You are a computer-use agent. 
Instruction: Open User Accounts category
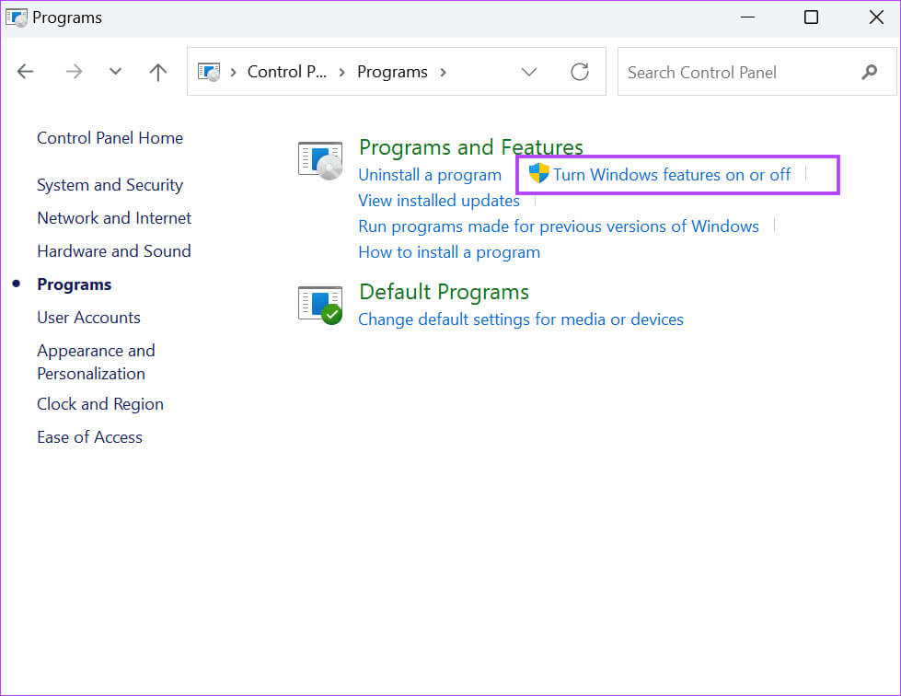point(88,318)
